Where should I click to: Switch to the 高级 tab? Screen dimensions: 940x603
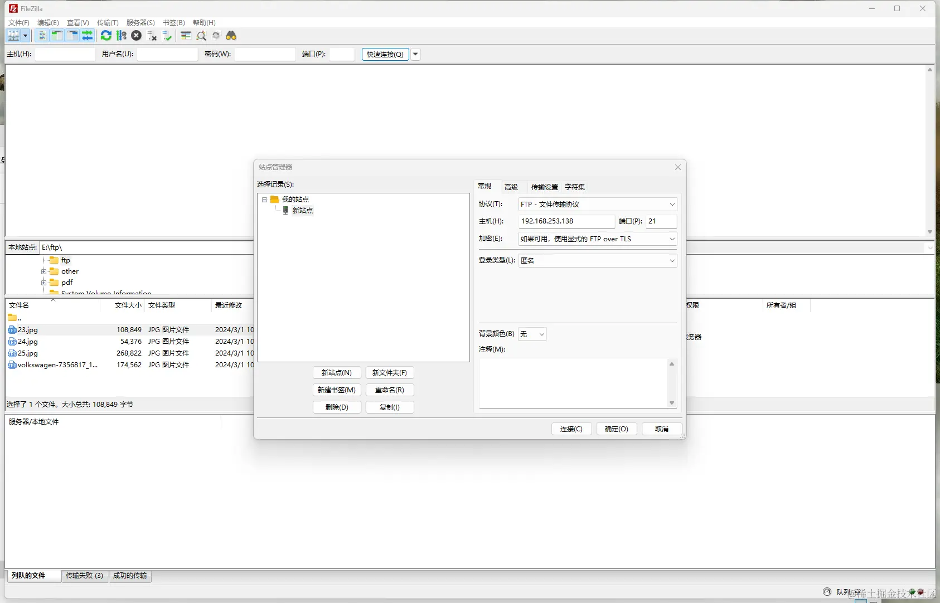pyautogui.click(x=511, y=187)
